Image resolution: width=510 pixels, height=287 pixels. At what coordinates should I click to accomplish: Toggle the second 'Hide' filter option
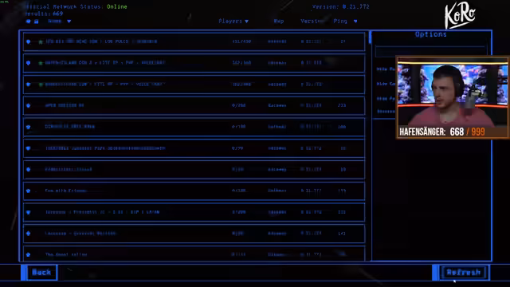386,84
